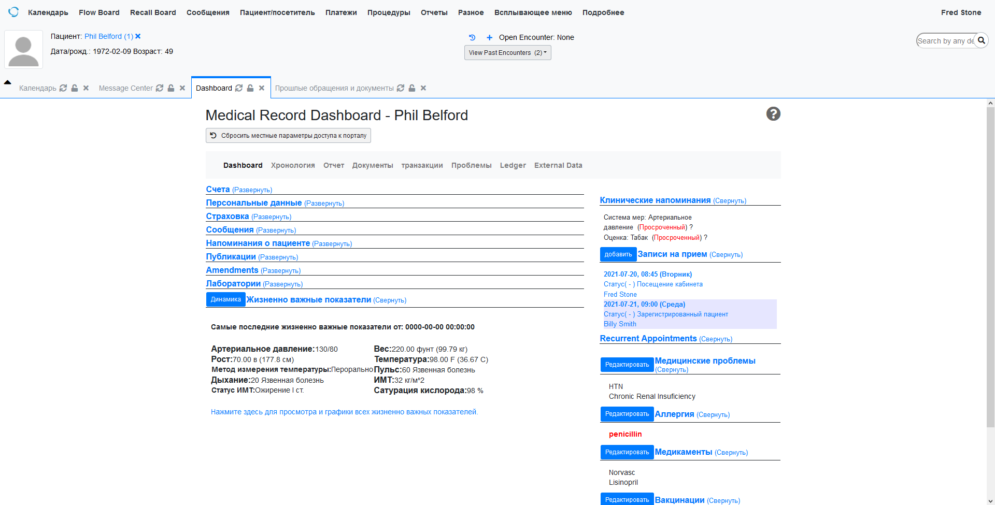Click the page vertical scrollbar
The height and width of the screenshot is (505, 995).
[990, 259]
